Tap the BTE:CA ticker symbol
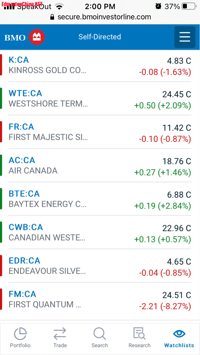The image size is (200, 355). (24, 193)
